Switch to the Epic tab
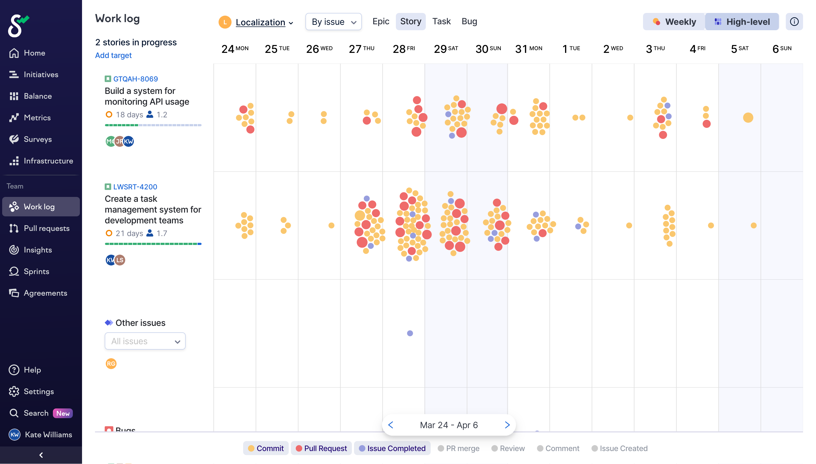The height and width of the screenshot is (464, 816). [x=380, y=21]
